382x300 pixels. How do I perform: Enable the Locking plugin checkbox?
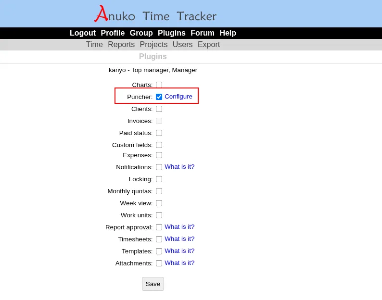159,179
